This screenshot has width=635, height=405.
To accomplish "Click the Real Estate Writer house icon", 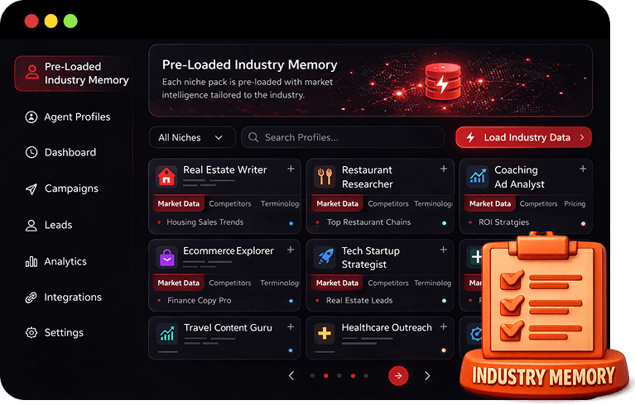I will point(166,176).
